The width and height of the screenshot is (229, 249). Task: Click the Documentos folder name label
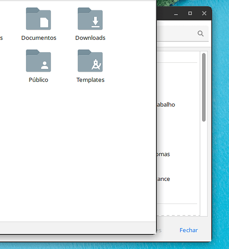(39, 38)
